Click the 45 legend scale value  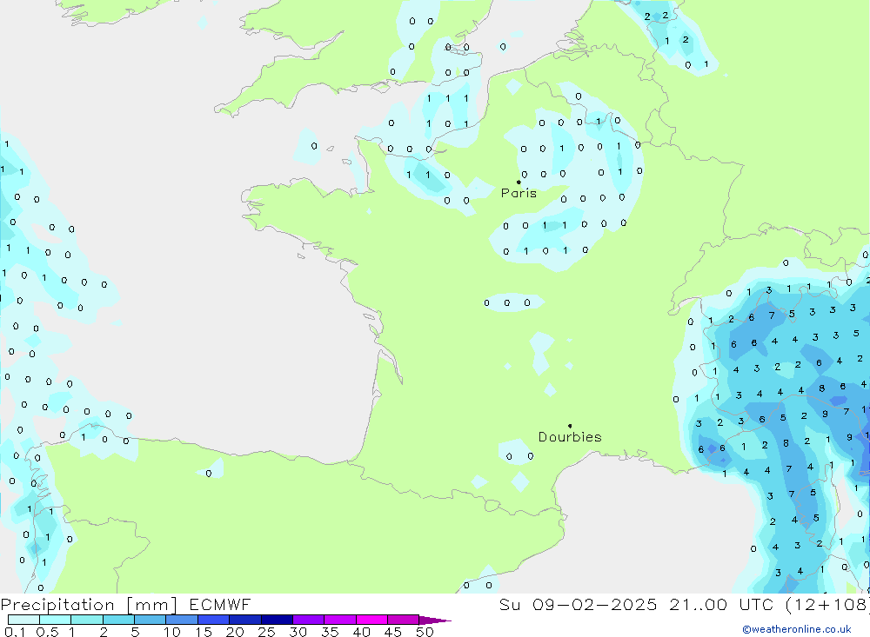pyautogui.click(x=393, y=632)
